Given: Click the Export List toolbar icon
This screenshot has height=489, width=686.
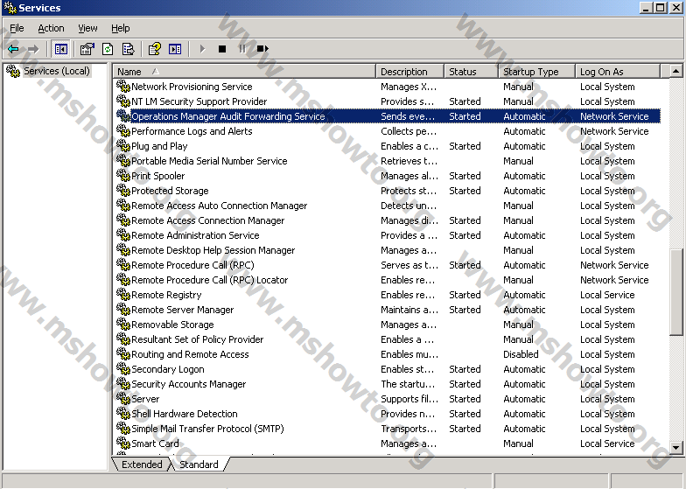Looking at the screenshot, I should (x=128, y=49).
